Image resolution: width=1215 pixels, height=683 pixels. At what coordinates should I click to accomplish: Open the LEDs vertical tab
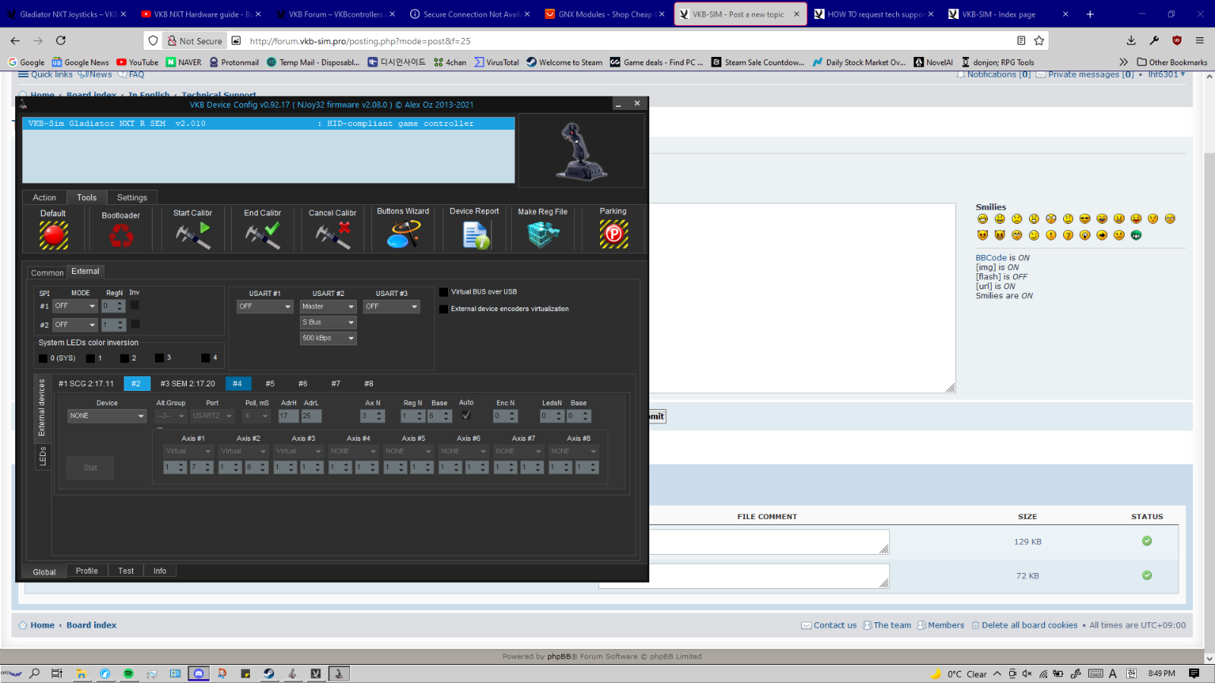coord(43,456)
